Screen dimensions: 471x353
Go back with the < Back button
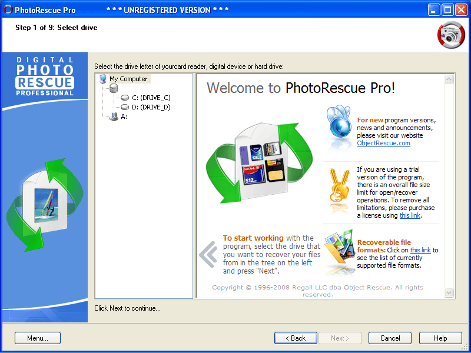(296, 338)
